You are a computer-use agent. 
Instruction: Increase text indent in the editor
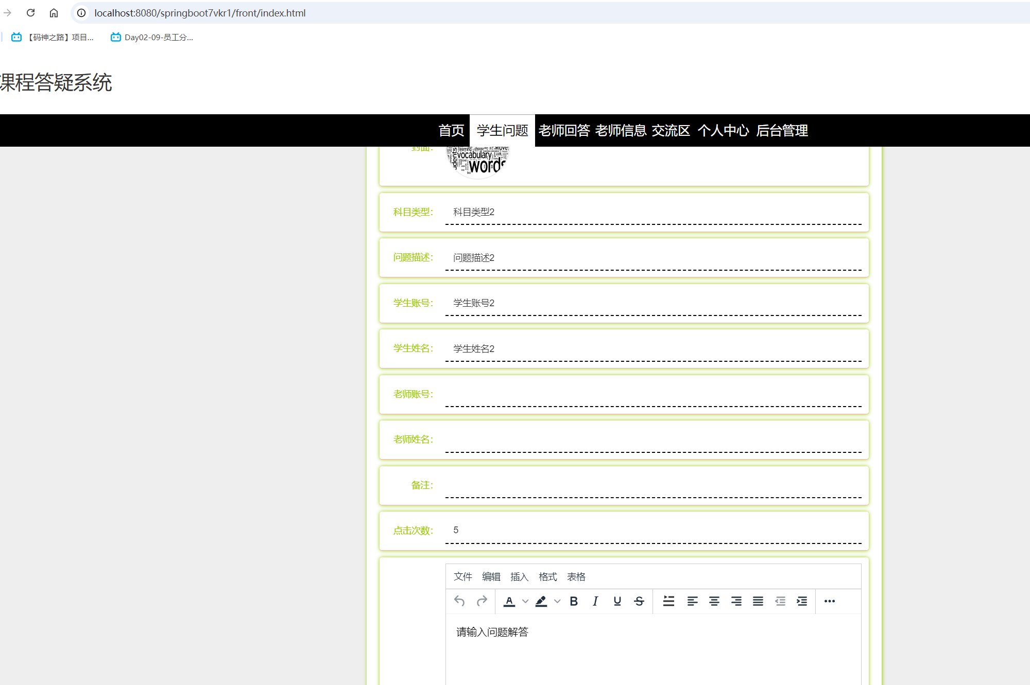(801, 601)
